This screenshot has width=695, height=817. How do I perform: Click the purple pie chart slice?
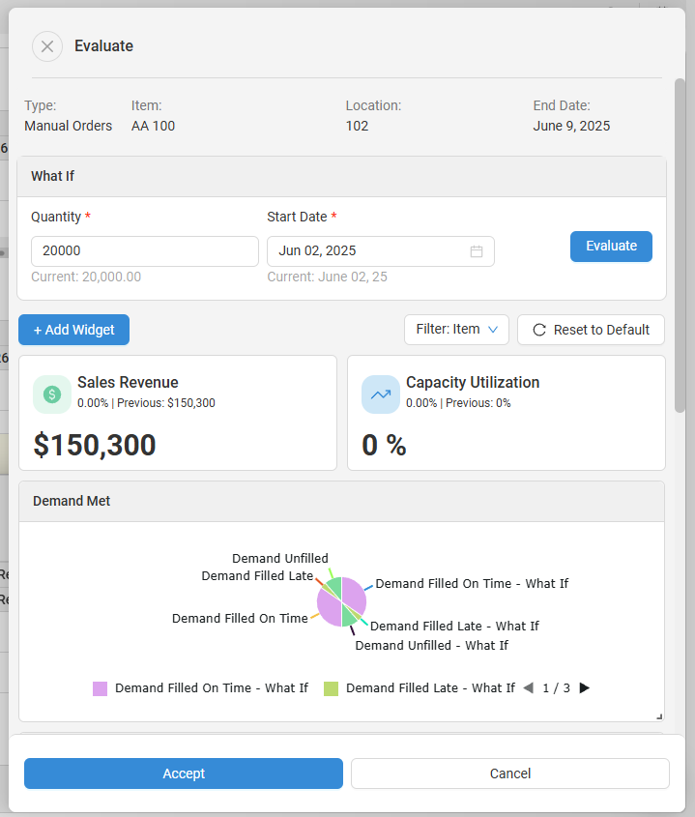[354, 593]
